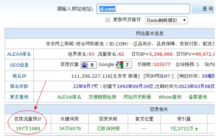Click the 响应时间 59毫秒 link
The height and width of the screenshot is (138, 216).
point(209,76)
